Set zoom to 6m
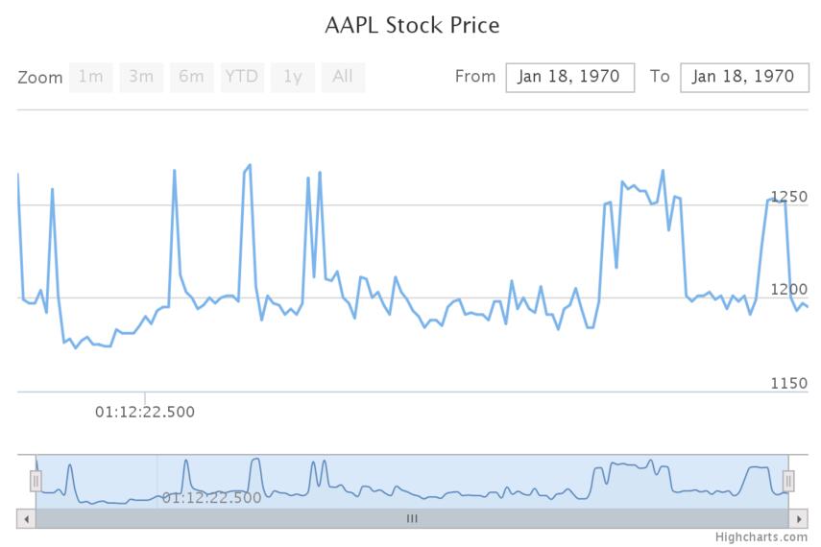 click(191, 77)
